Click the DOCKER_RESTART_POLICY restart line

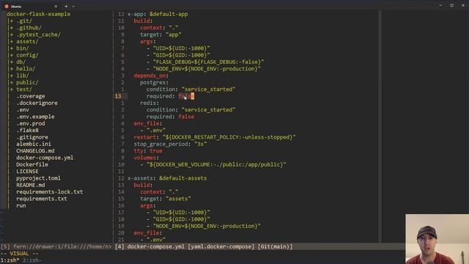215,137
